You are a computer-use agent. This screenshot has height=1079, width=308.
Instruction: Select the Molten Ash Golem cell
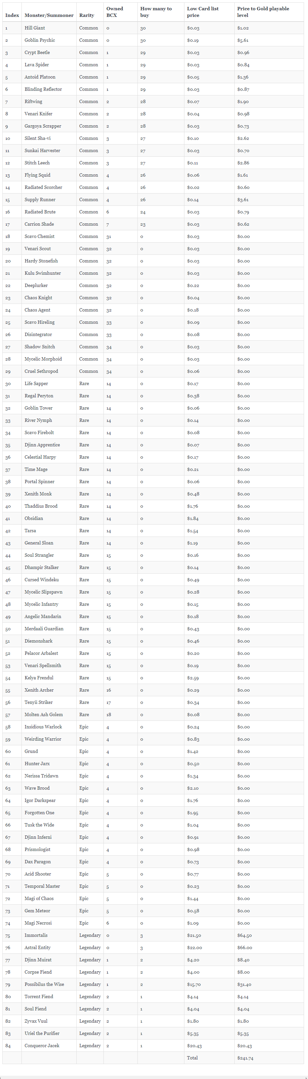pyautogui.click(x=44, y=714)
